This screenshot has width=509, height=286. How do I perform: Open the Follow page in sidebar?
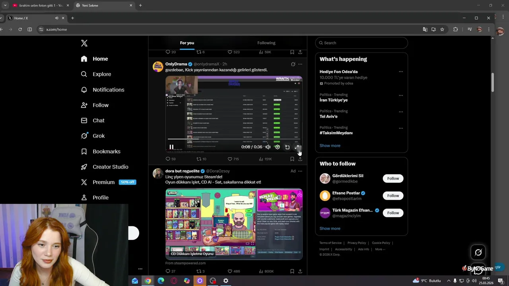95,105
